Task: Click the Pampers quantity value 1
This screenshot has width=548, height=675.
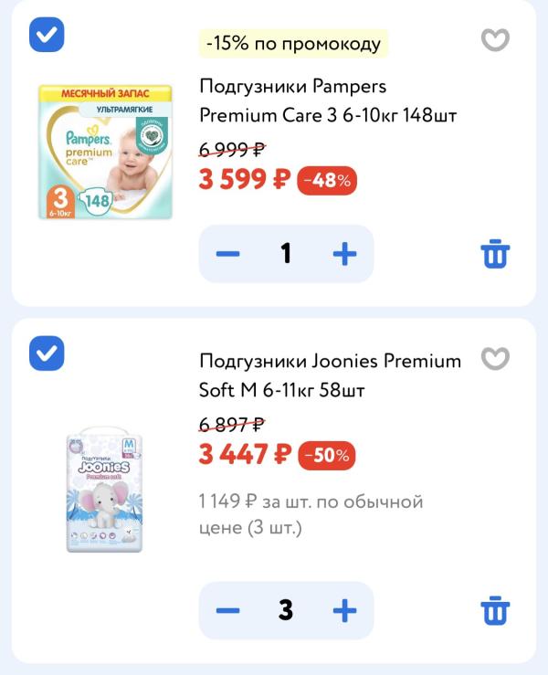Action: point(286,254)
